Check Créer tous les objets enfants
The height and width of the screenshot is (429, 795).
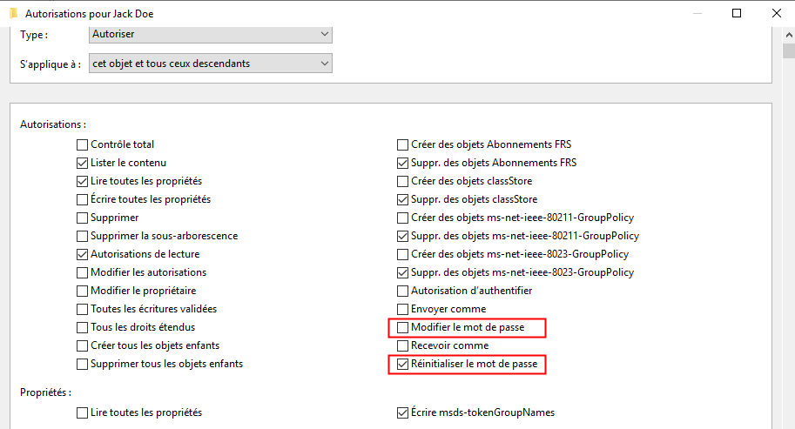(82, 346)
